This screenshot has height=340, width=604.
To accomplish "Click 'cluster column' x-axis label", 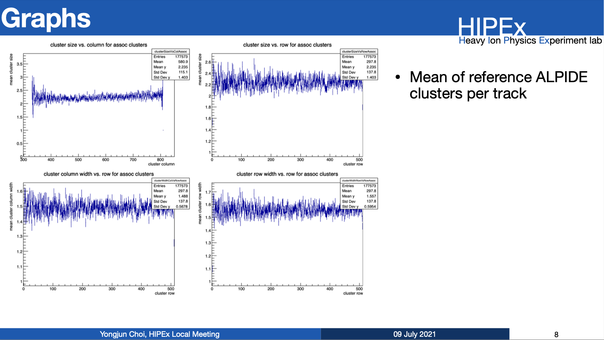I will [161, 164].
